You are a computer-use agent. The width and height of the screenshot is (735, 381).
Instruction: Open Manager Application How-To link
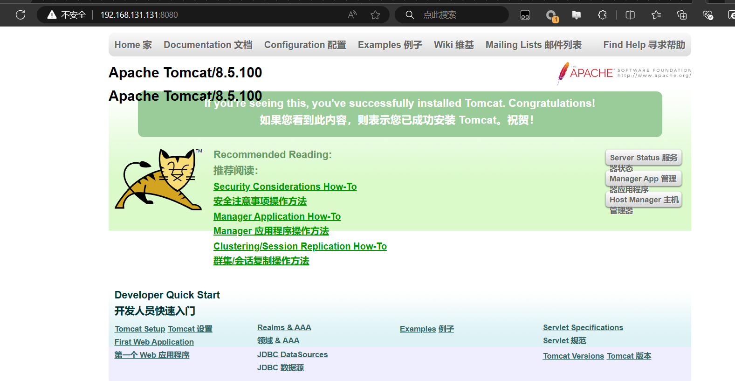pos(277,216)
